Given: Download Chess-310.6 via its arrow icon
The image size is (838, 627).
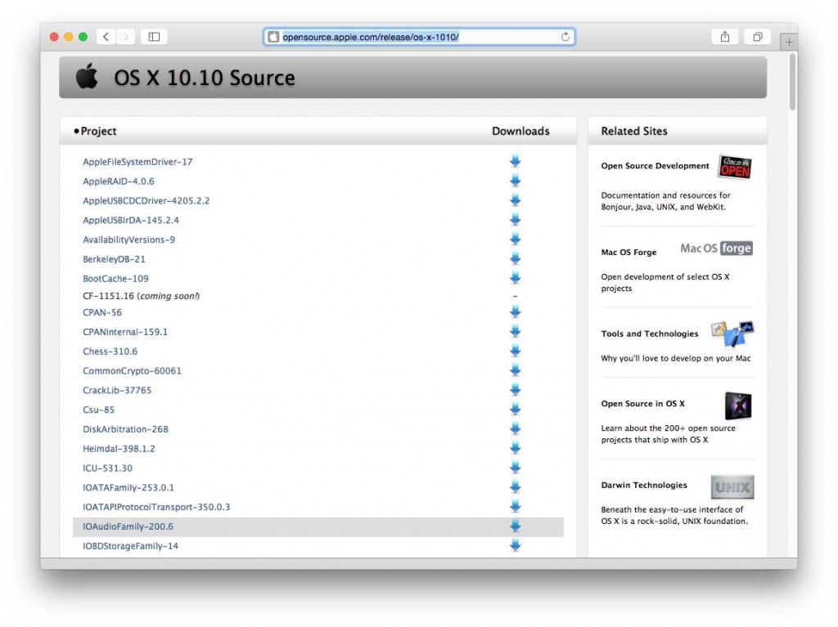Looking at the screenshot, I should [x=516, y=351].
